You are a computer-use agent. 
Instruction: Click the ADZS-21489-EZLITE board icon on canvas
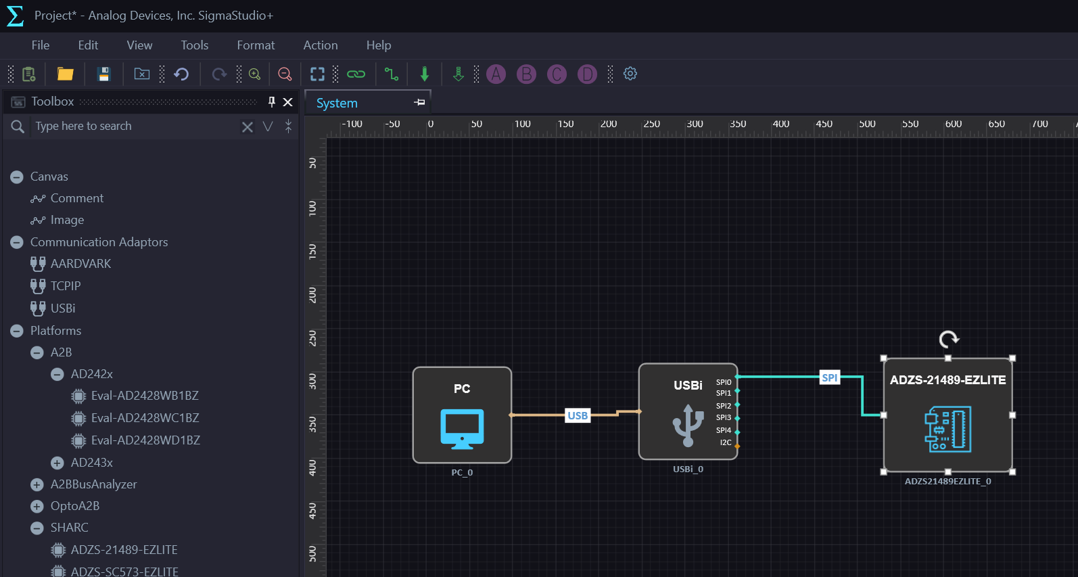(948, 429)
